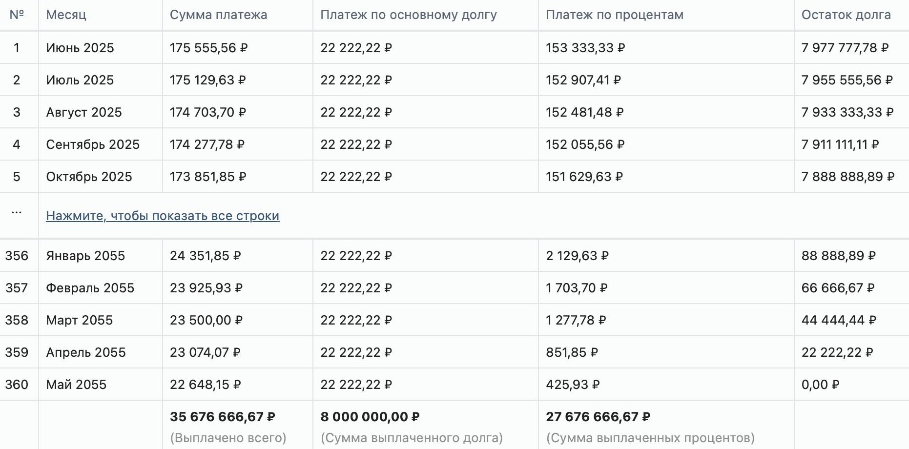Viewport: 909px width, 449px height.
Task: Click the 'Август 2025' month cell
Action: click(x=84, y=112)
